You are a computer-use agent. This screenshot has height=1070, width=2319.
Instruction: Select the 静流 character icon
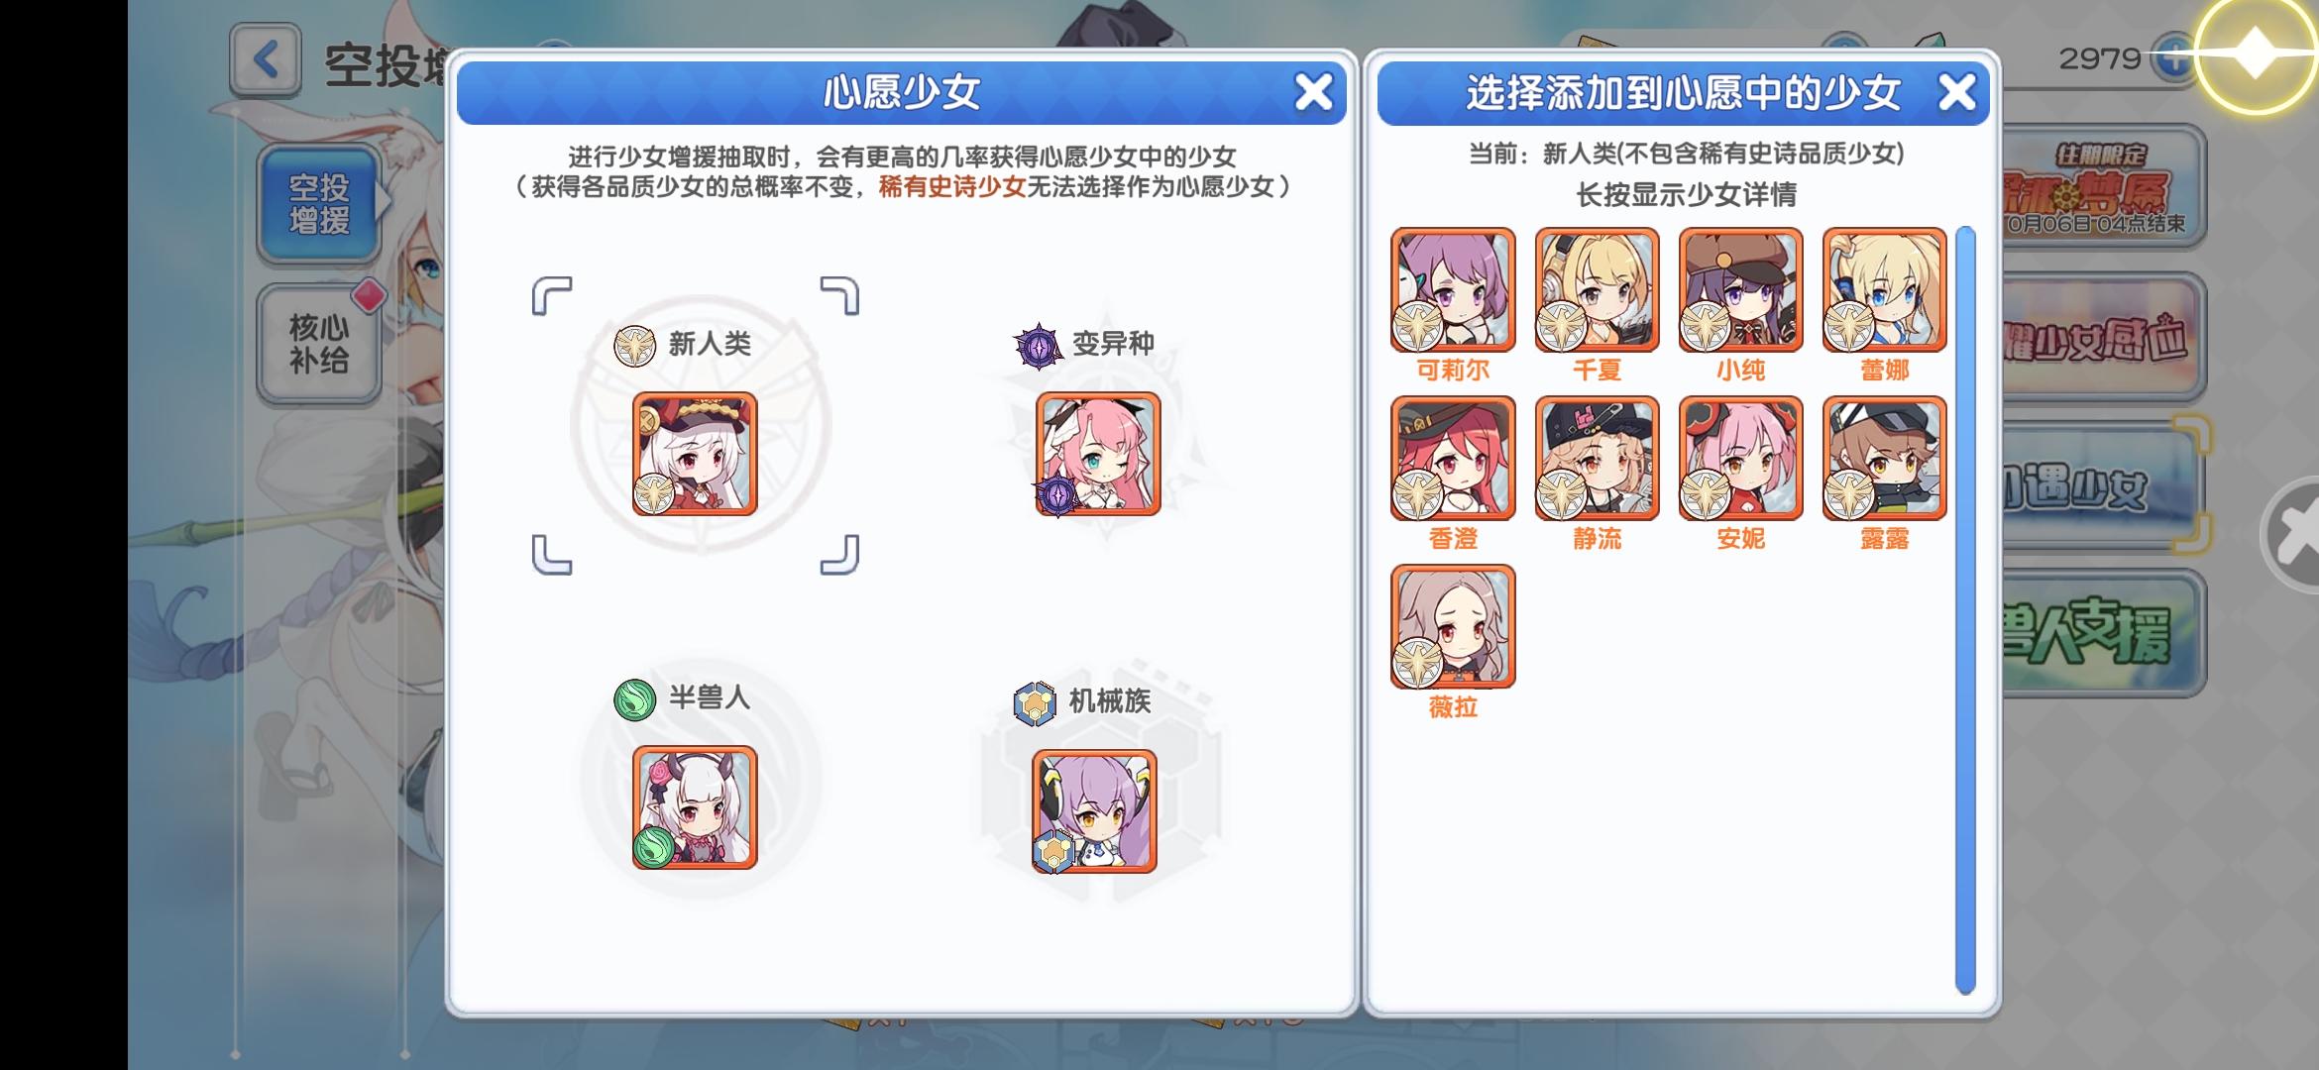coord(1597,459)
